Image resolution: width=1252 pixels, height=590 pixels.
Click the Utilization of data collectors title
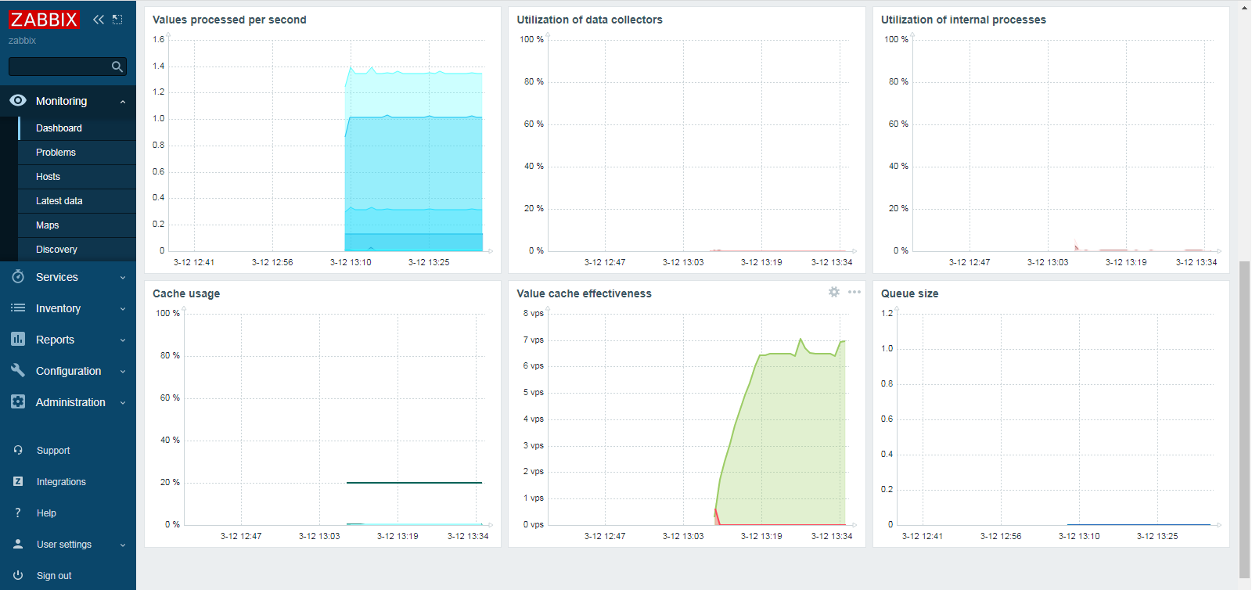(589, 20)
